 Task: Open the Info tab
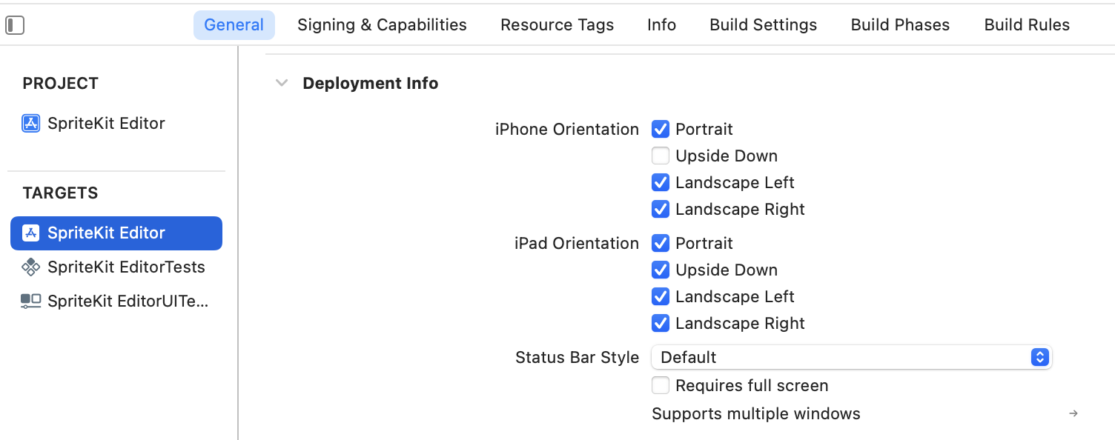pos(661,25)
